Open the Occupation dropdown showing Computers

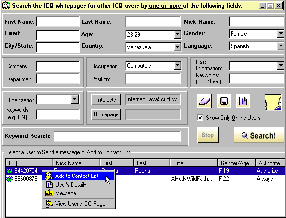click(177, 66)
